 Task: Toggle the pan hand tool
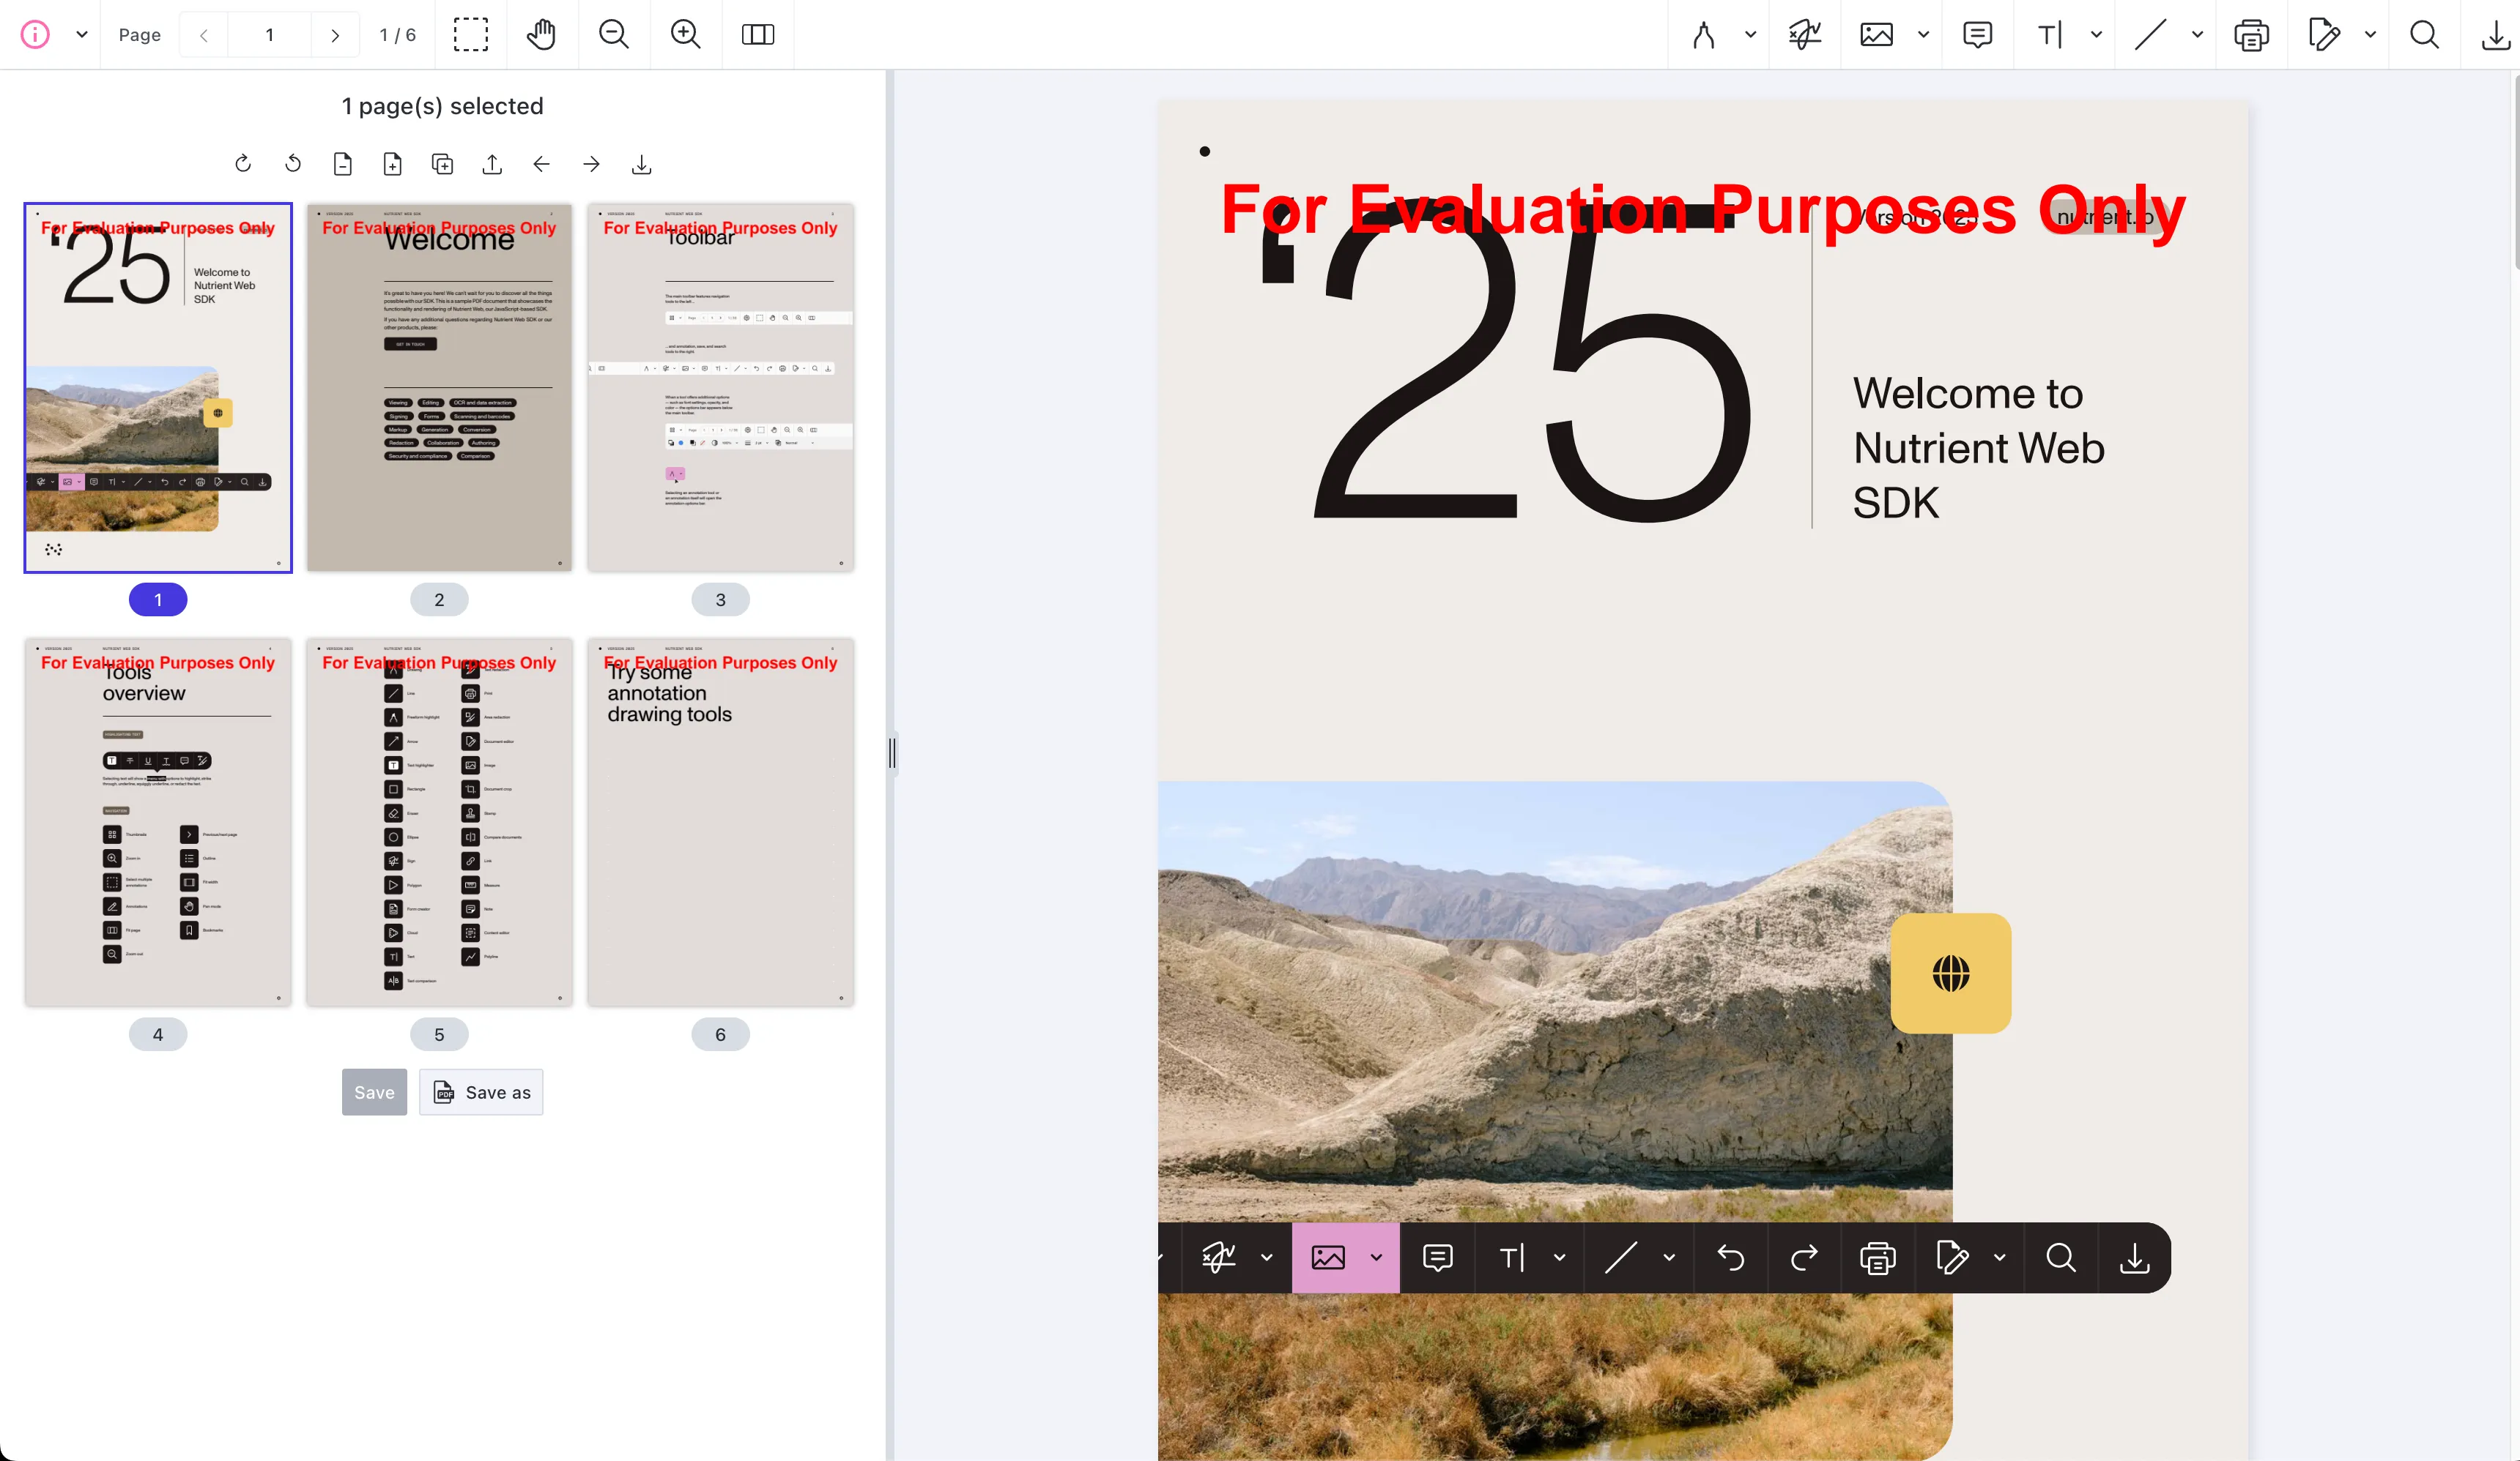coord(542,35)
